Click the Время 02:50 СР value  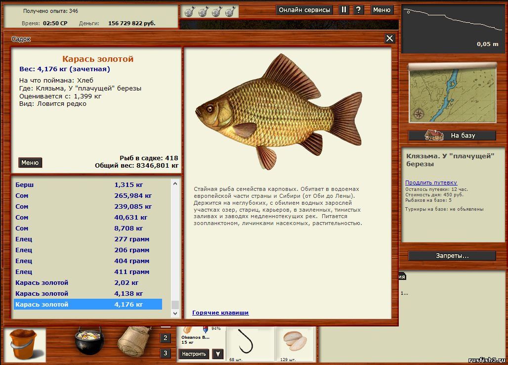(x=55, y=23)
